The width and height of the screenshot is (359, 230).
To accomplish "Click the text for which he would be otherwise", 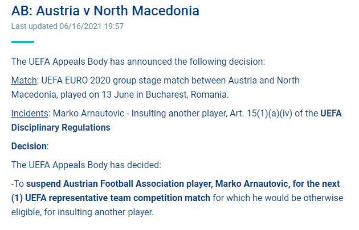I will (278, 198).
